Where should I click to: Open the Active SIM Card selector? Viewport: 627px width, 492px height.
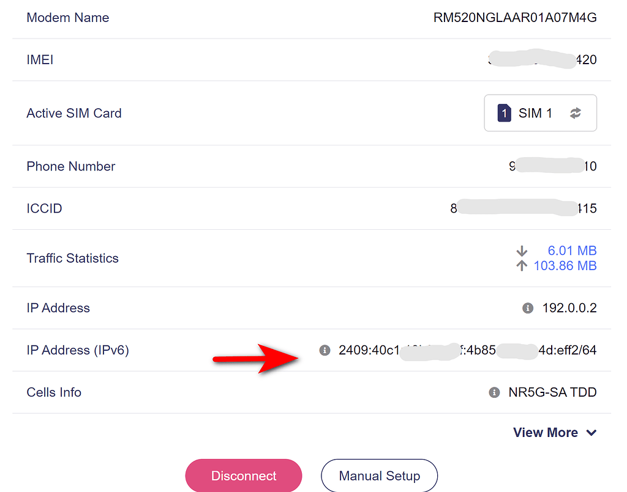click(x=540, y=113)
